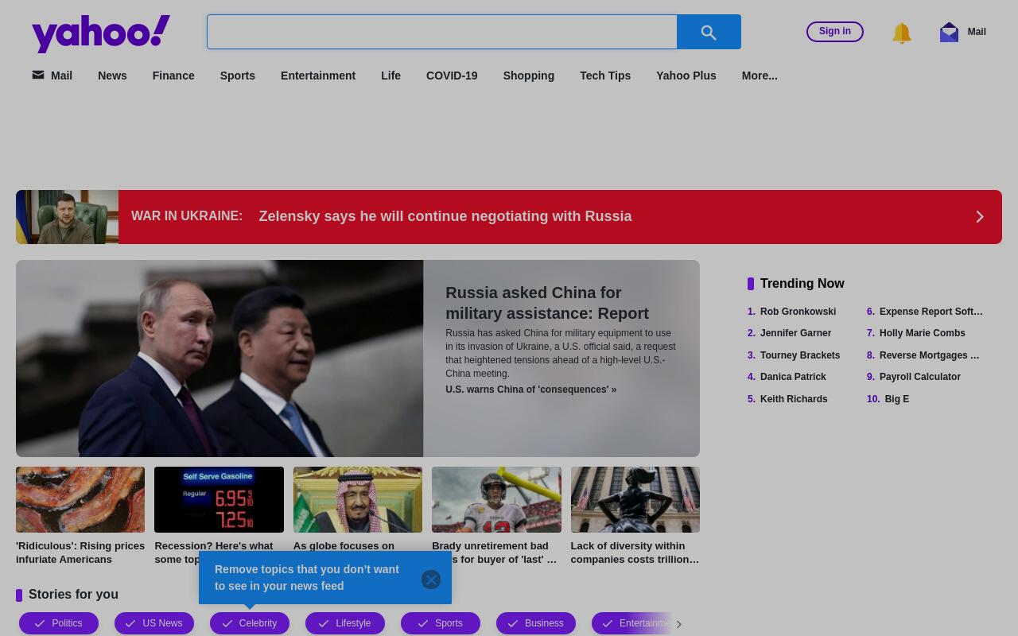This screenshot has width=1018, height=636.
Task: Open the Zelensky negotiating headline
Action: coord(445,216)
